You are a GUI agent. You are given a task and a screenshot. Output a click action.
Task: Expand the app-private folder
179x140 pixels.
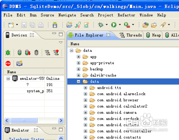click(78, 63)
